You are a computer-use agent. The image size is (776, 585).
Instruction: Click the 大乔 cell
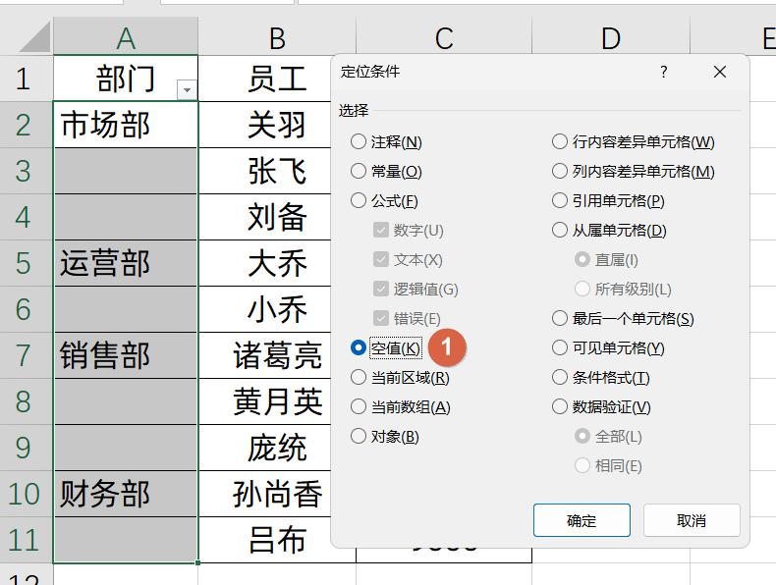[x=265, y=263]
